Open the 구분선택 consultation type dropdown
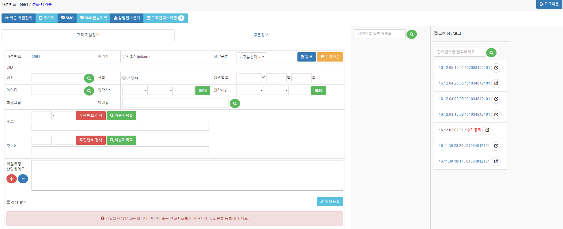The image size is (563, 229). [252, 57]
